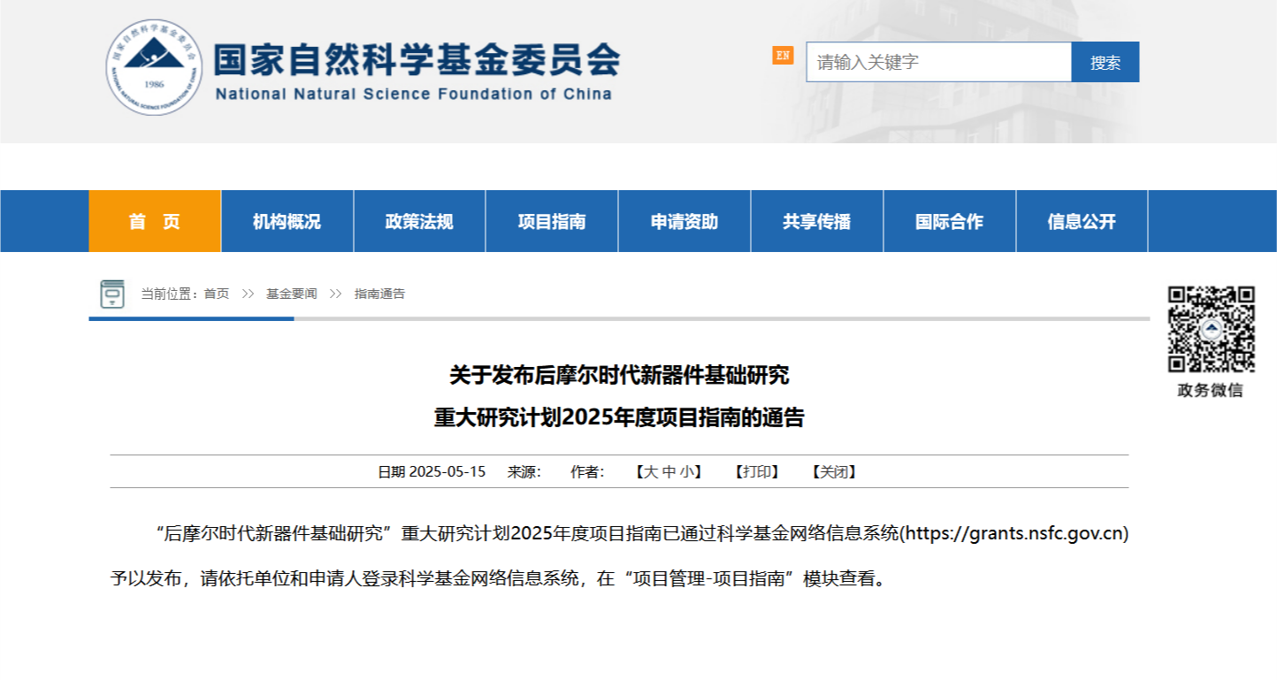Click the 【关闭】 close page link
The image size is (1277, 680).
[834, 472]
